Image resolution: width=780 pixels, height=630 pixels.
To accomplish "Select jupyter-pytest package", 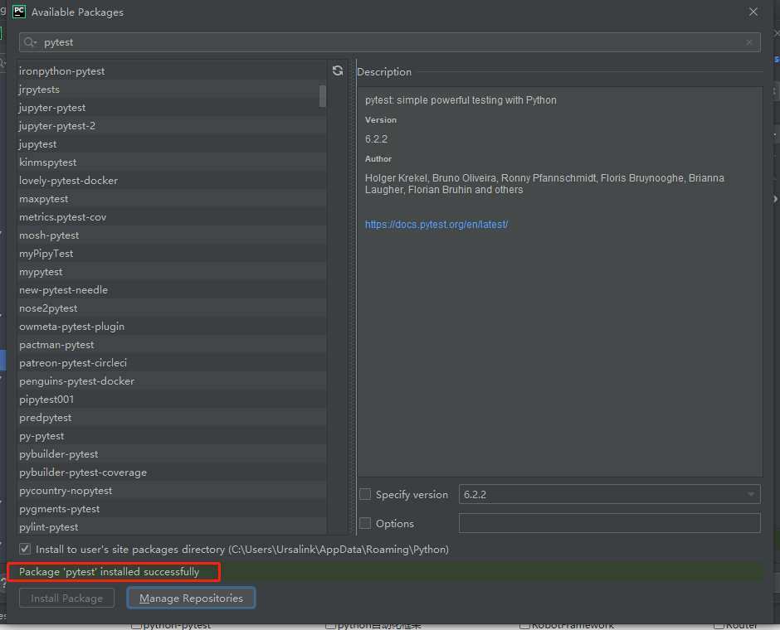I will 172,108.
